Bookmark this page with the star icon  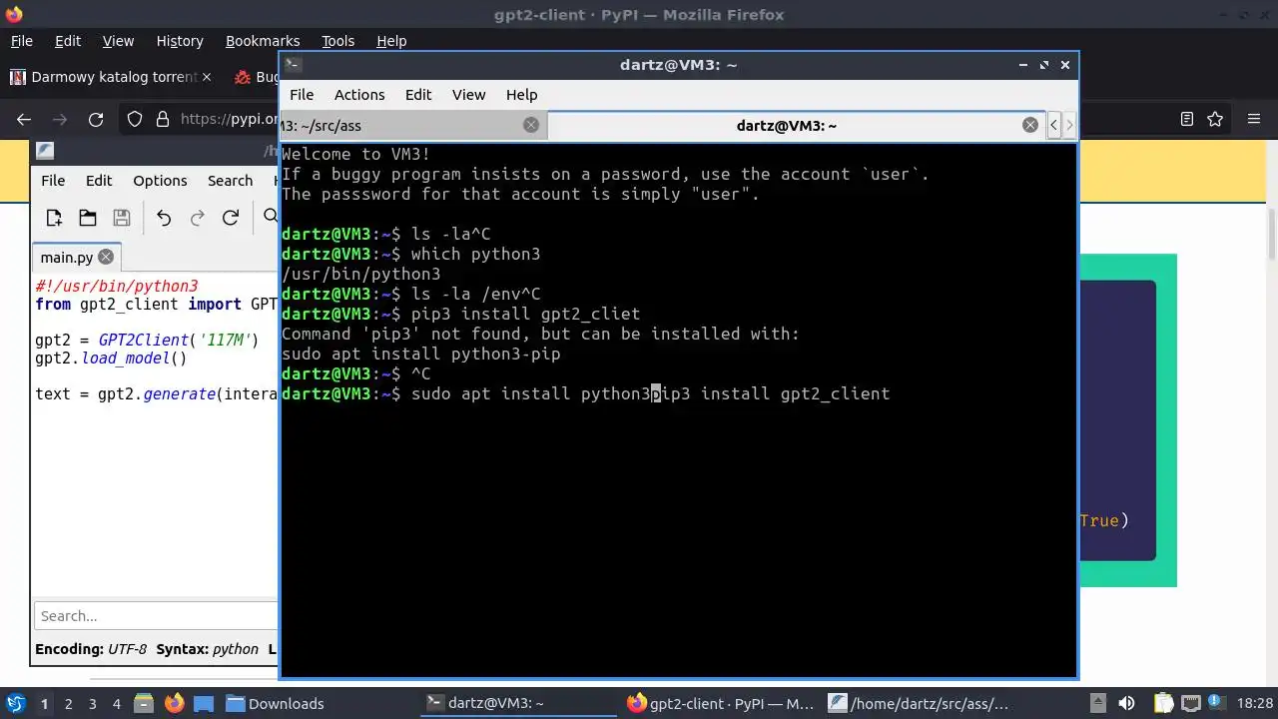click(1215, 119)
